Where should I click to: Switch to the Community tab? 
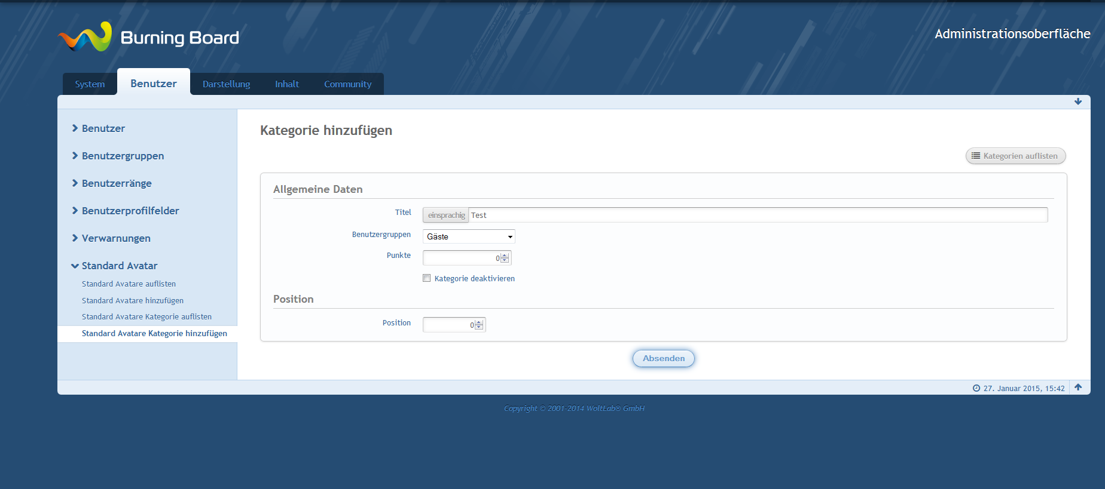347,84
